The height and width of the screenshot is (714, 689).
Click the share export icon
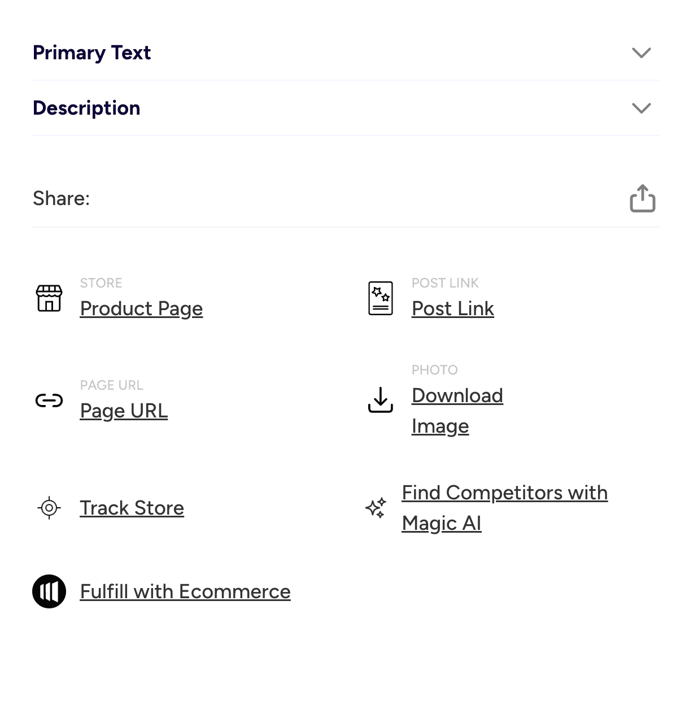coord(642,199)
